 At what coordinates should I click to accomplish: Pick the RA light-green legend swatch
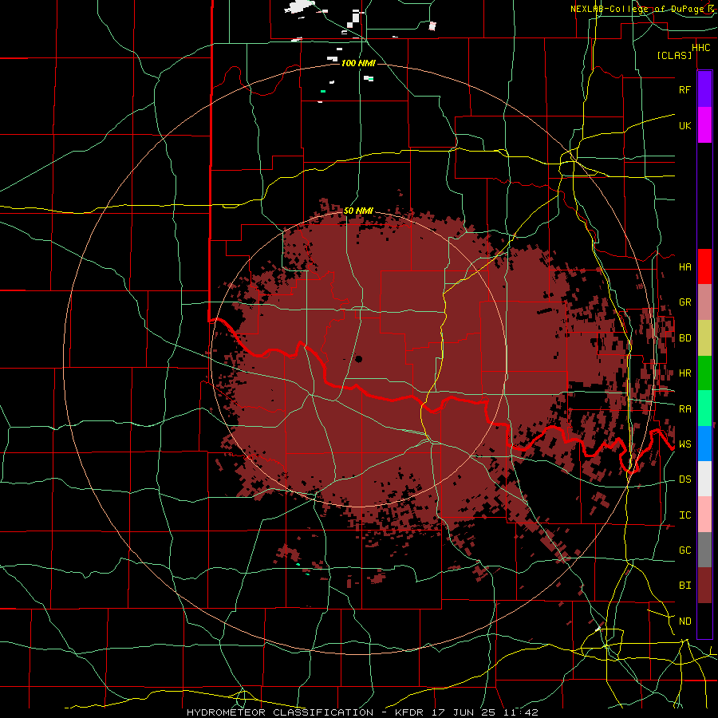[704, 408]
